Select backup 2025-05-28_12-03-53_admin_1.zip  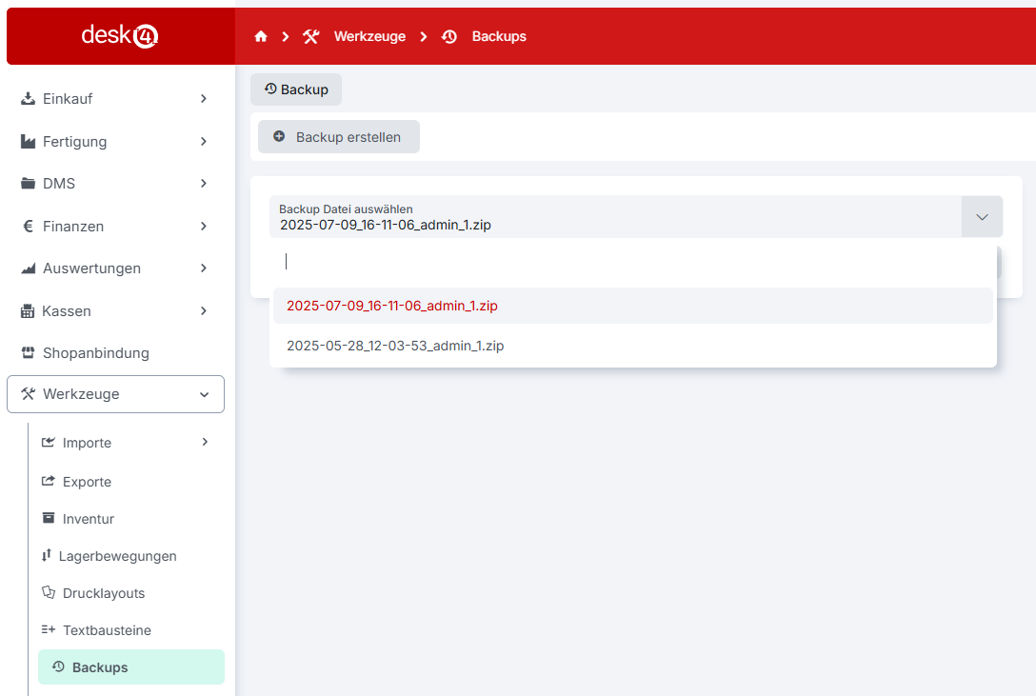pos(395,346)
